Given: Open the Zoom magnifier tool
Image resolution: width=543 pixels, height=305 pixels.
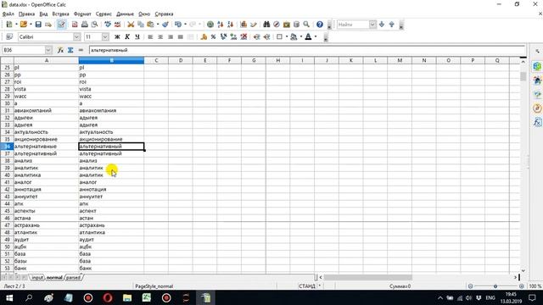Looking at the screenshot, I should (306, 25).
